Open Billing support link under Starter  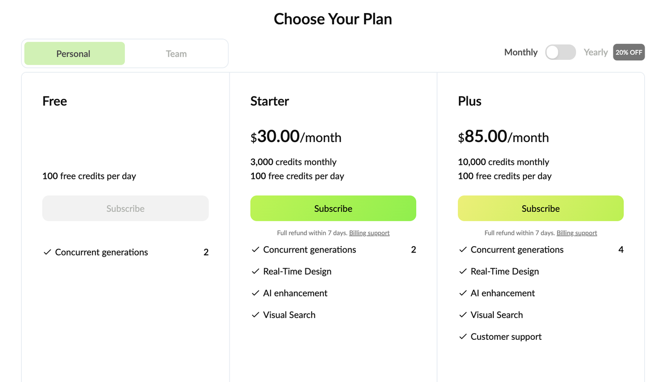point(369,233)
